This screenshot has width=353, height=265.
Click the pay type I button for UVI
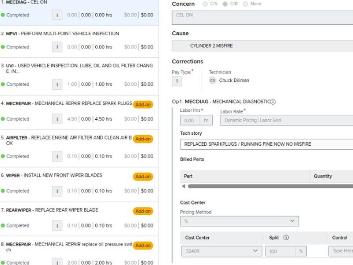pos(57,84)
